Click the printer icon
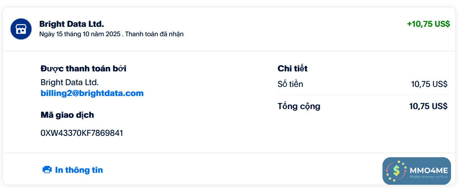Image resolution: width=459 pixels, height=188 pixels. point(47,170)
